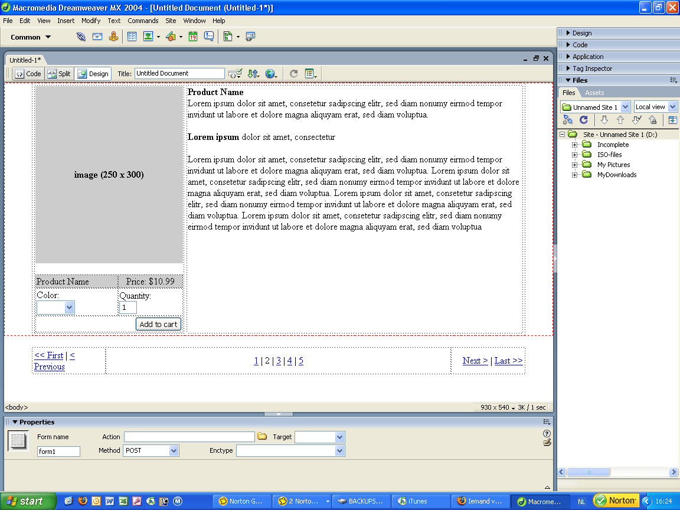Click Preview in Browser globe icon
Image resolution: width=680 pixels, height=510 pixels.
(271, 74)
